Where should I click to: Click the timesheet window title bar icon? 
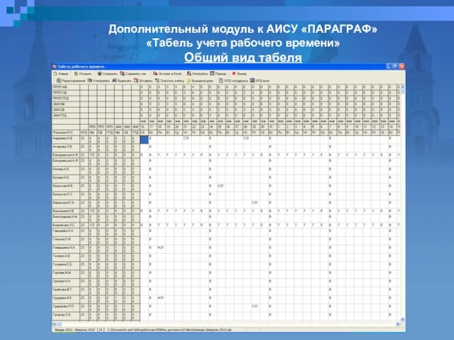tap(54, 66)
